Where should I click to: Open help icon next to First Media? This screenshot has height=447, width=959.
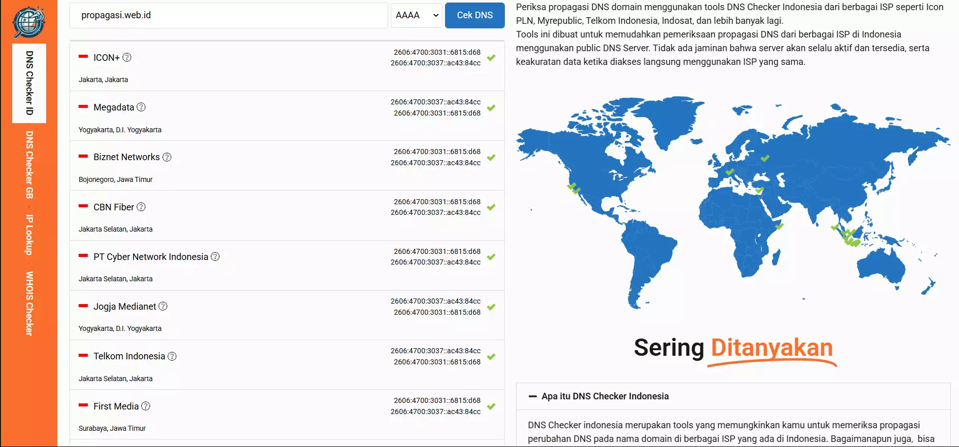click(x=146, y=406)
